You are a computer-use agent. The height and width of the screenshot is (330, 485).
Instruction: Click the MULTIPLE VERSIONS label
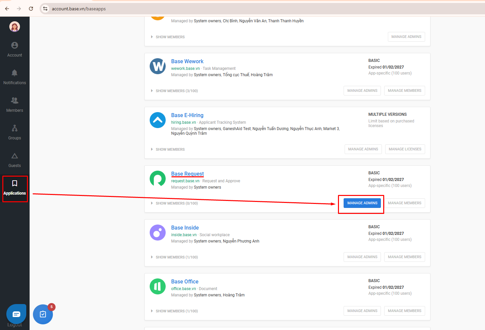[388, 114]
